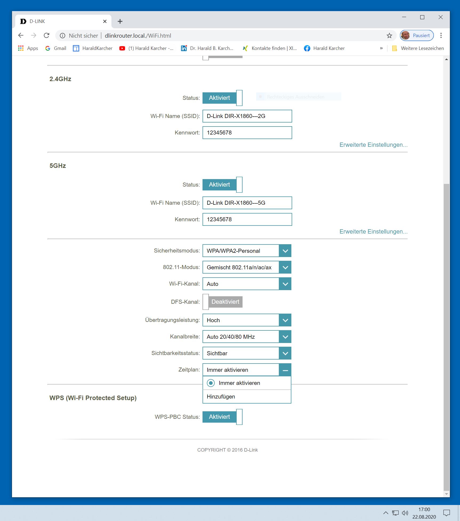Click the 2.4GHz section heading
The image size is (460, 521).
(x=60, y=79)
